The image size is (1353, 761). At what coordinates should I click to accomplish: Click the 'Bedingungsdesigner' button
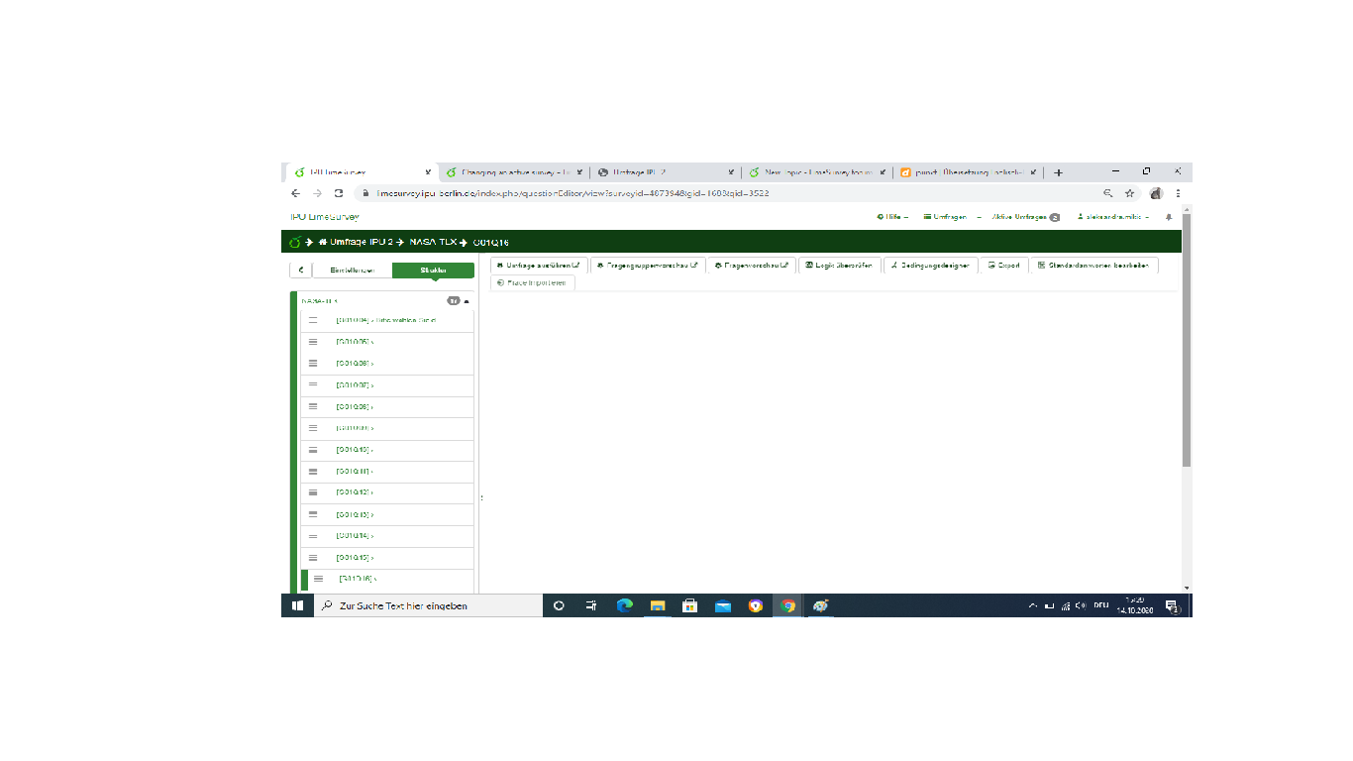(929, 266)
